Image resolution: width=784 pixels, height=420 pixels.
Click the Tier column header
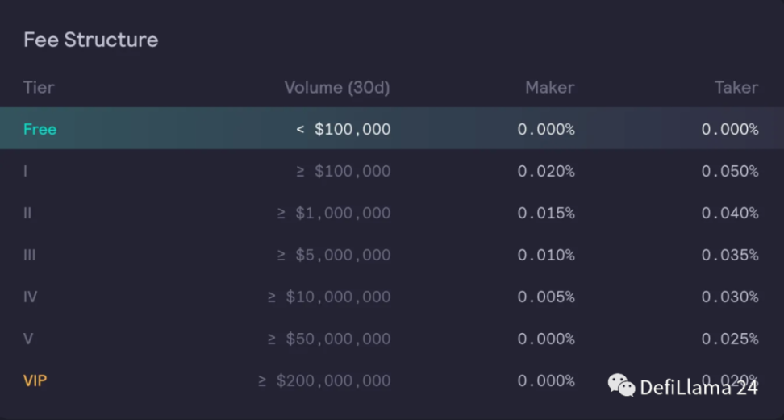click(39, 87)
